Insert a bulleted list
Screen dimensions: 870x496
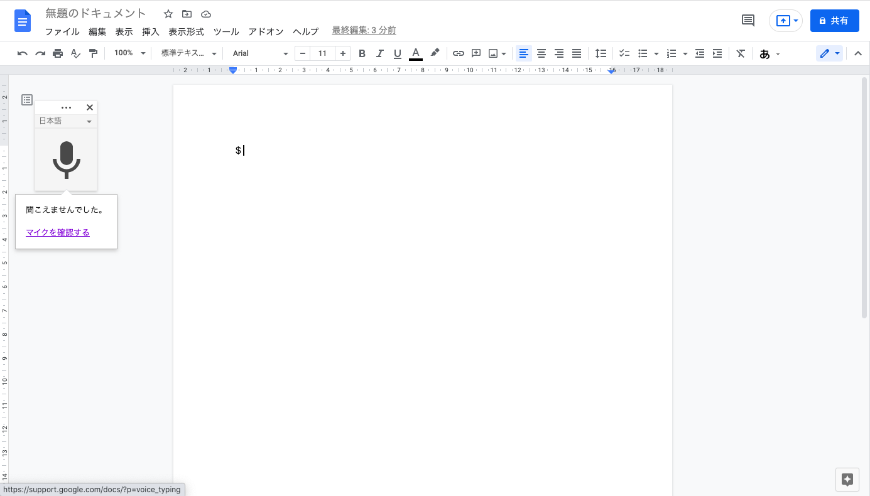(x=643, y=53)
